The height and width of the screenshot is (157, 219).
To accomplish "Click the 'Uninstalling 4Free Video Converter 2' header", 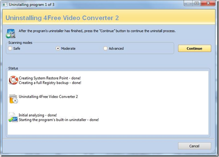I will pyautogui.click(x=62, y=18).
